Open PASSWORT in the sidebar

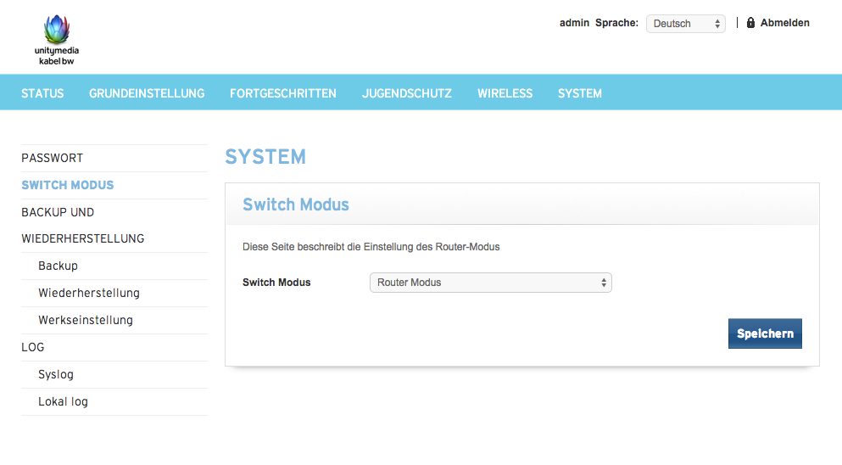[52, 158]
